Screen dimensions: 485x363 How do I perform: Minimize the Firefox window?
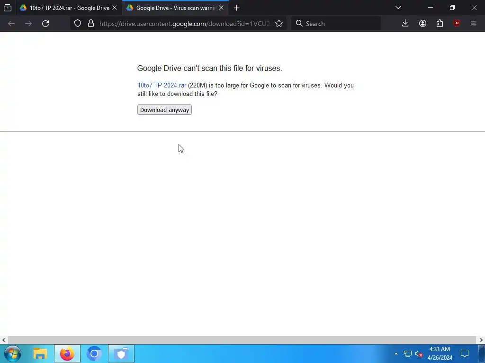(431, 8)
